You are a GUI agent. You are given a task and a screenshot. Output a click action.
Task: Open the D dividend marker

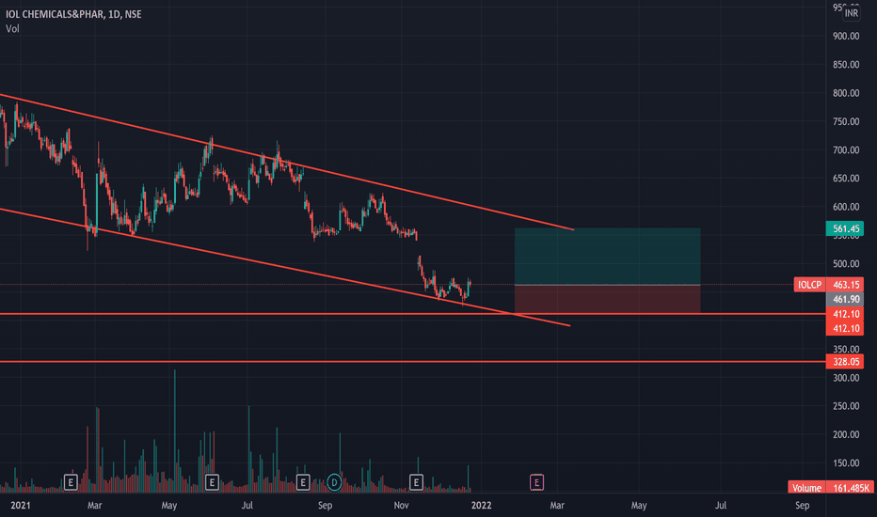334,482
